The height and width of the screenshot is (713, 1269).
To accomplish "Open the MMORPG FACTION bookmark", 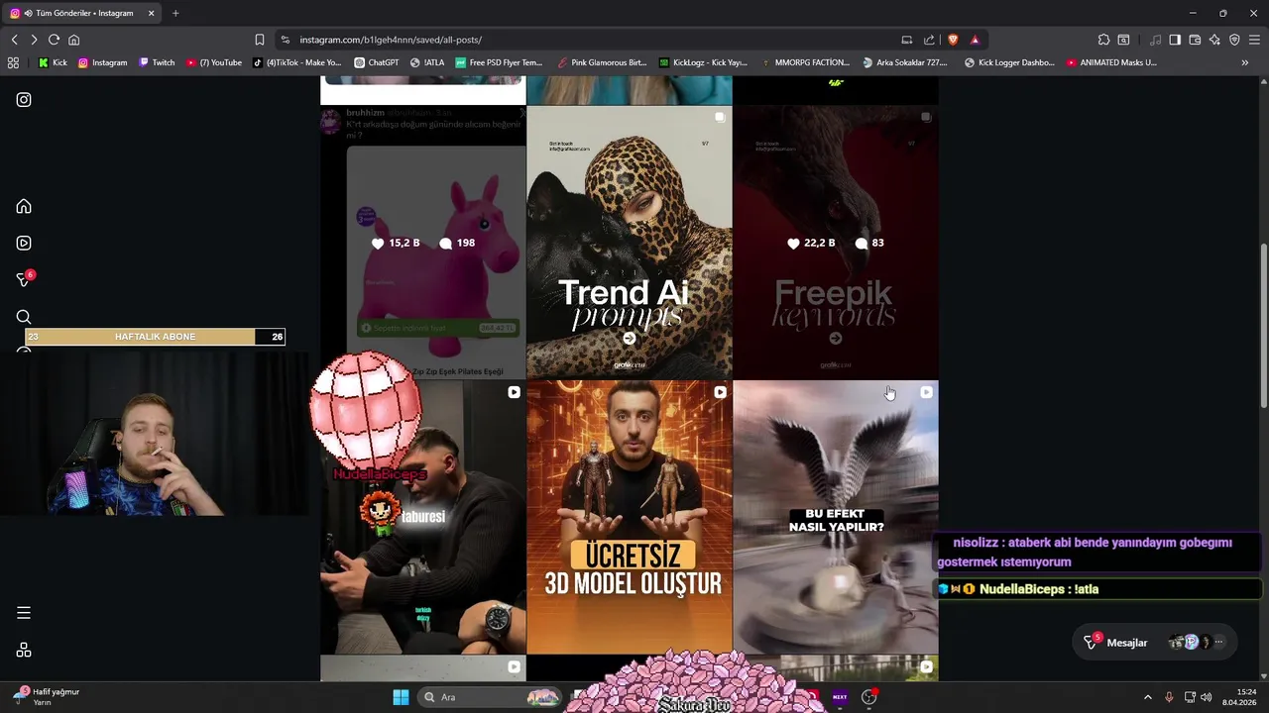I will 805,62.
